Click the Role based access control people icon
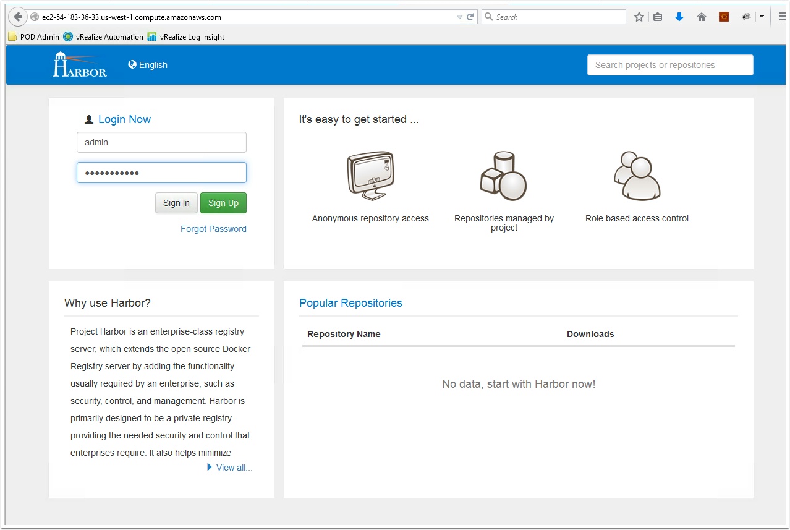 click(x=637, y=176)
